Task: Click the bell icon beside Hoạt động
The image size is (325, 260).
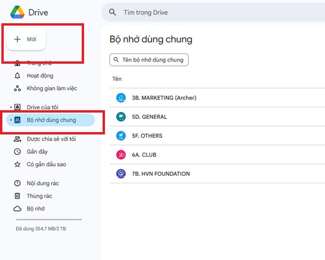Action: pyautogui.click(x=18, y=76)
